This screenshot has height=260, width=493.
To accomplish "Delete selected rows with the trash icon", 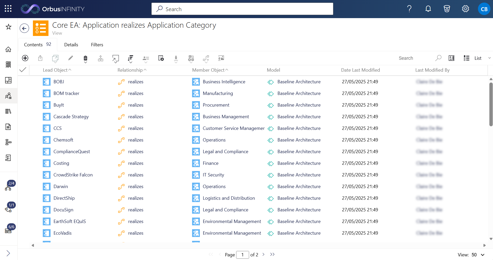I will [86, 58].
